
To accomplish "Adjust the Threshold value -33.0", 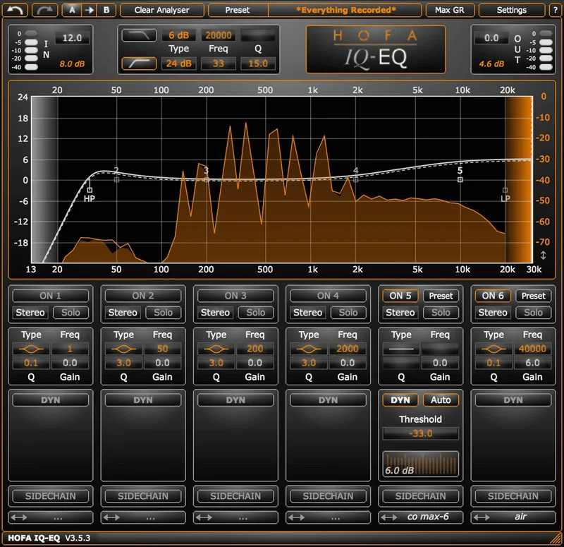I will [420, 433].
